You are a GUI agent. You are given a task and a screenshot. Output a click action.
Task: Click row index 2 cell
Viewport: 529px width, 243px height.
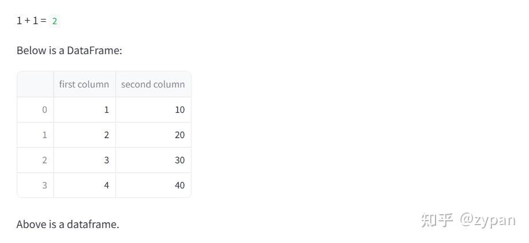pyautogui.click(x=35, y=160)
